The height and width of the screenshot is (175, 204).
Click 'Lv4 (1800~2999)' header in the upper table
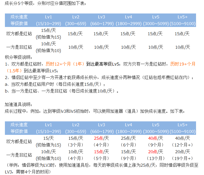(129, 20)
